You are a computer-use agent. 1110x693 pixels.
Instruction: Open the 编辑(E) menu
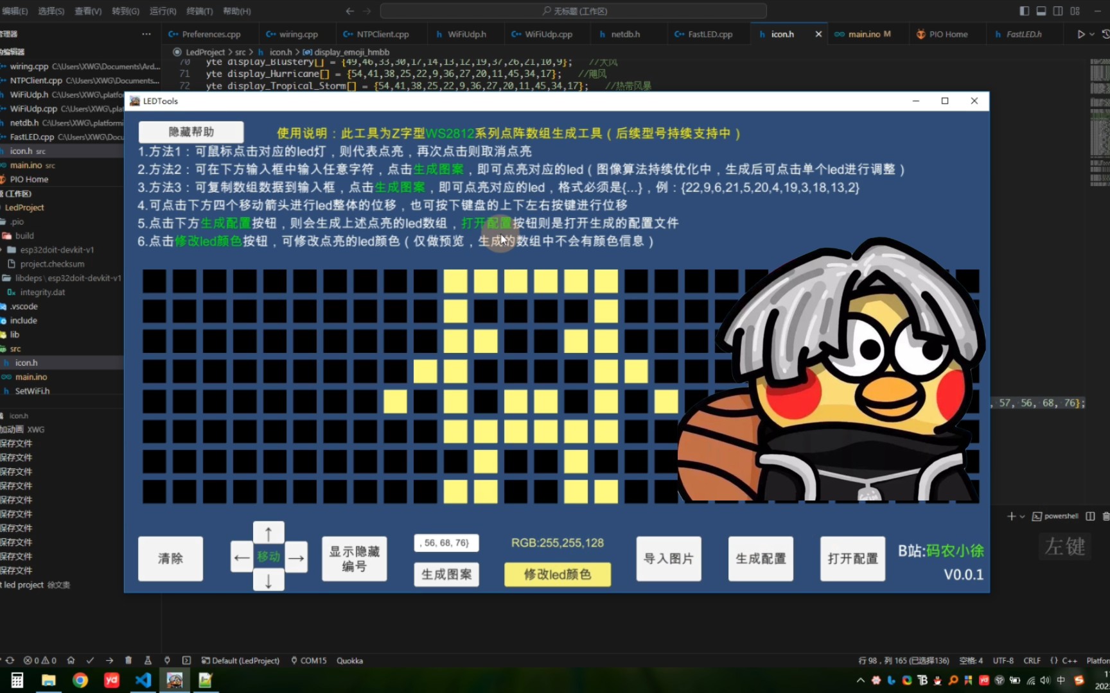point(15,11)
